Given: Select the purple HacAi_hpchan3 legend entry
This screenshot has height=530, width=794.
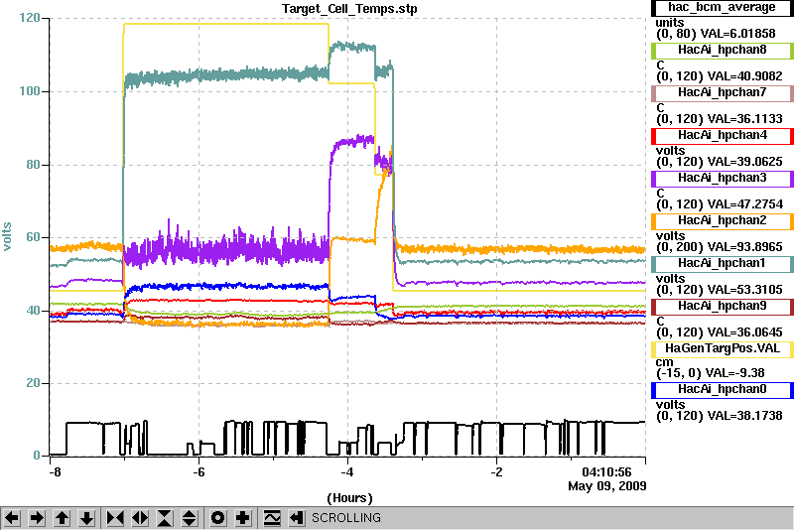Looking at the screenshot, I should pos(722,179).
